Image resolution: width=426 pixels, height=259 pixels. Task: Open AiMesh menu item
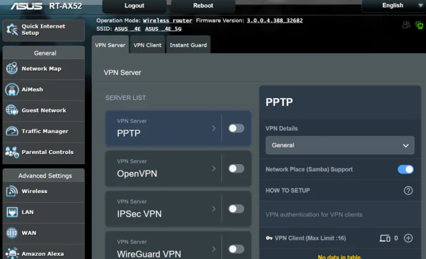pos(44,89)
